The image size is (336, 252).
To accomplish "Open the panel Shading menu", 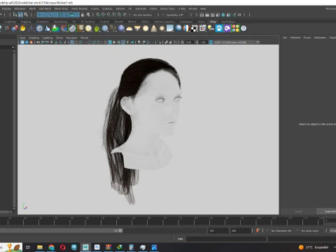I will click(x=34, y=38).
